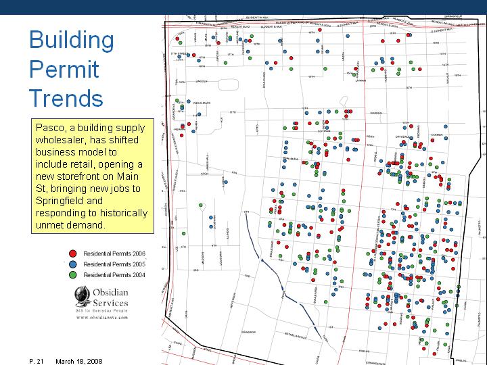This screenshot has height=365, width=487.
Task: Click the red Residential Permits 2006 legend dot
Action: click(72, 253)
